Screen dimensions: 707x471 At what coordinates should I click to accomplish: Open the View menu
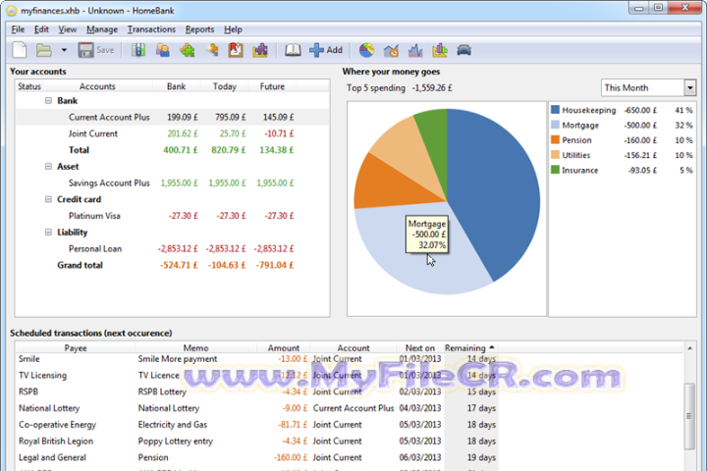(68, 29)
